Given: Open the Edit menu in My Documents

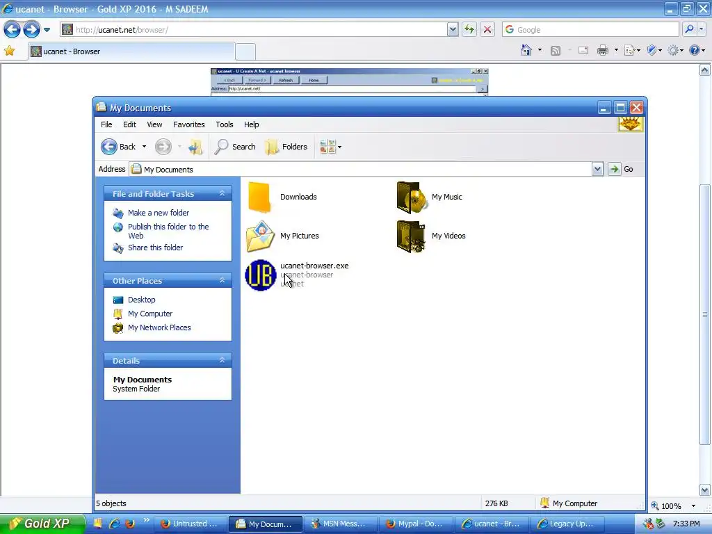Looking at the screenshot, I should [129, 124].
